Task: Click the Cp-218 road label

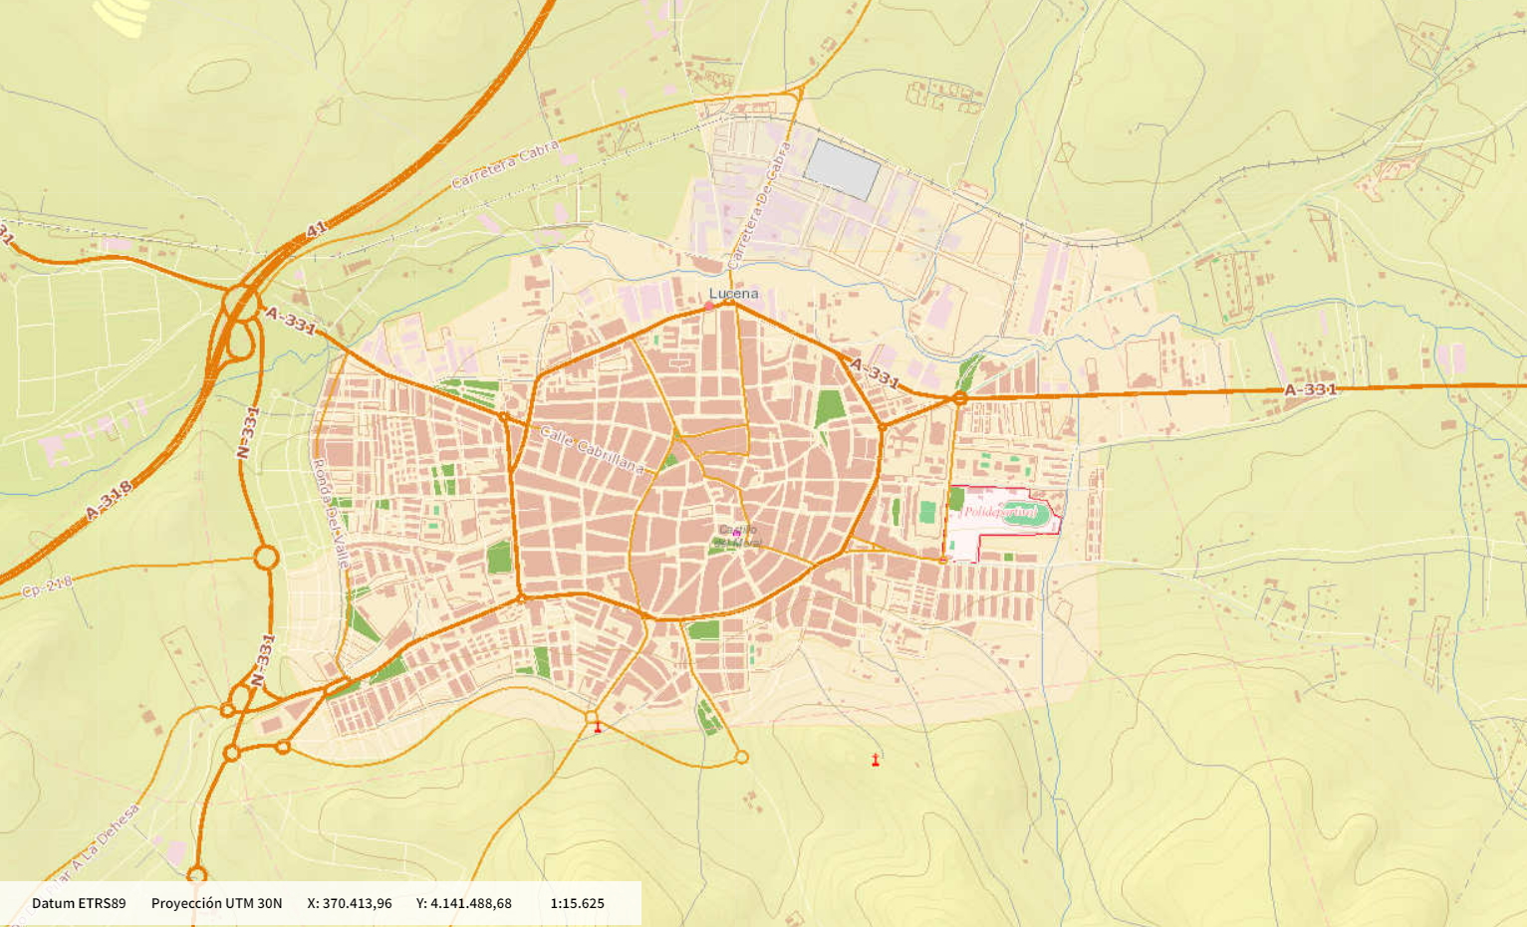Action: [47, 587]
